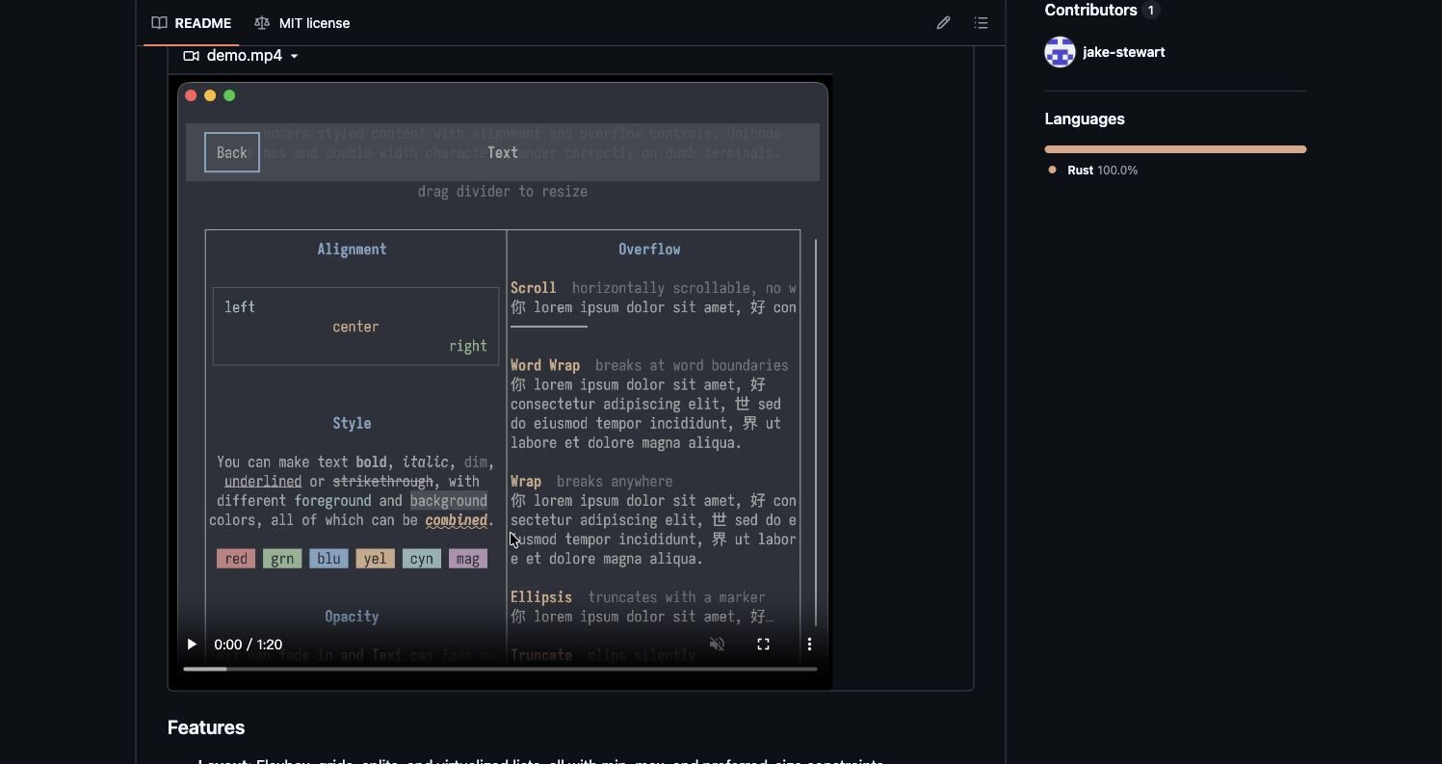1442x764 pixels.
Task: Click the Languages heading
Action: point(1085,119)
